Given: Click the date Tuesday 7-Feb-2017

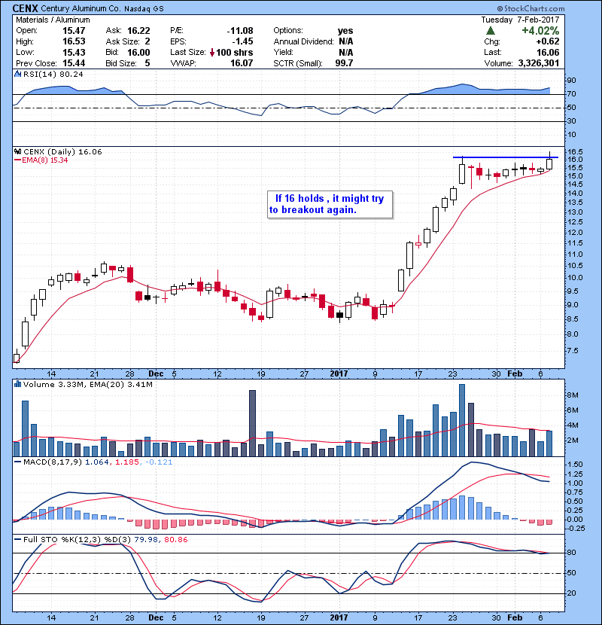Looking at the screenshot, I should point(520,20).
